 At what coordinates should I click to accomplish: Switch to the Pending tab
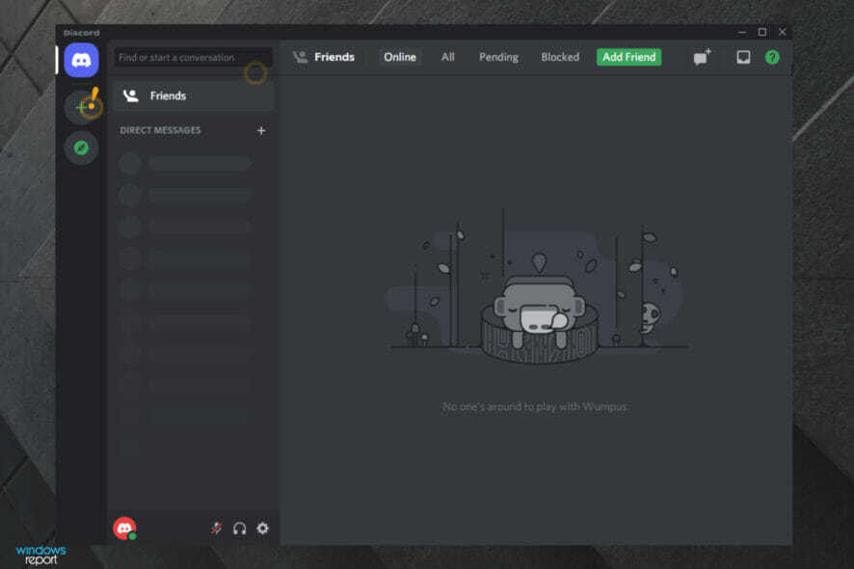tap(498, 57)
